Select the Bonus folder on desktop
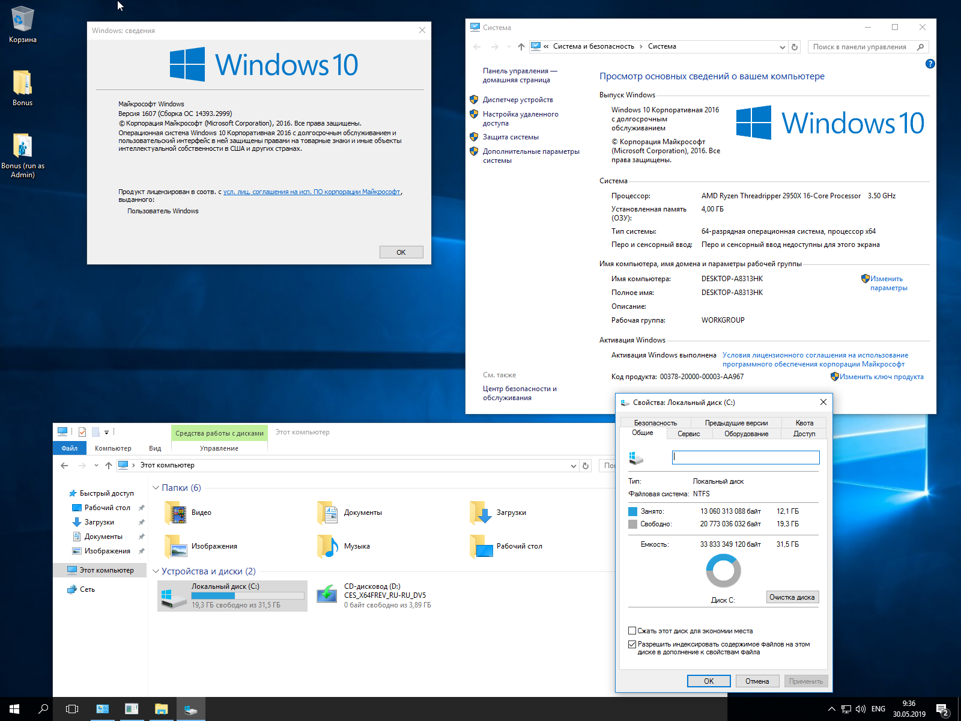 point(23,88)
